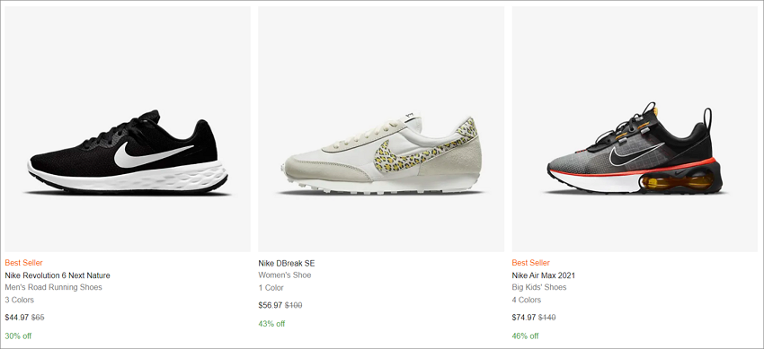Click the 1 Color label under DBreak SE
Image resolution: width=764 pixels, height=349 pixels.
click(x=271, y=287)
